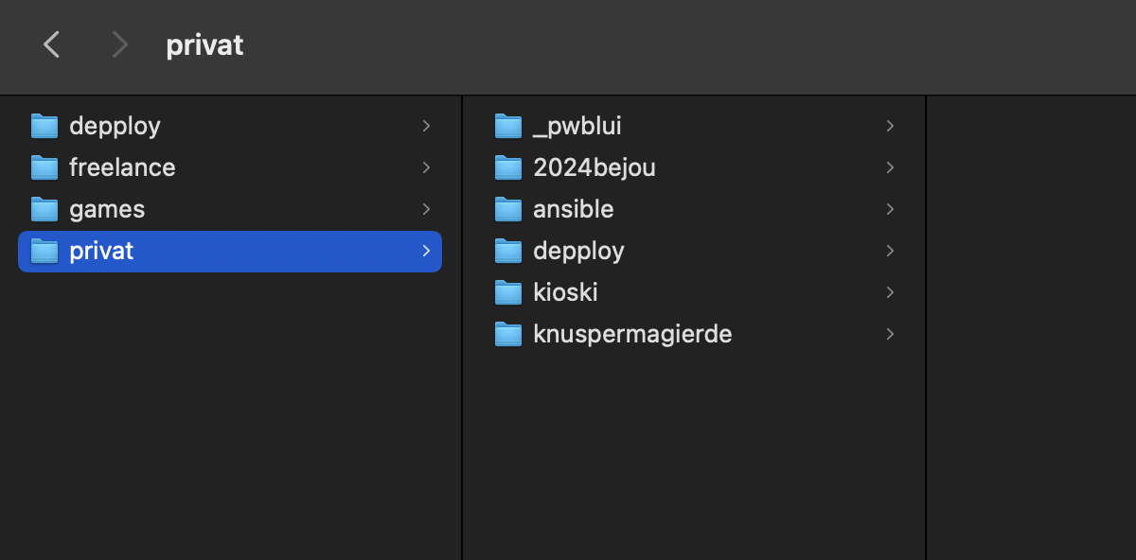Screen dimensions: 1136x560
Task: Open the depploy folder icon in left column
Action: coord(44,125)
